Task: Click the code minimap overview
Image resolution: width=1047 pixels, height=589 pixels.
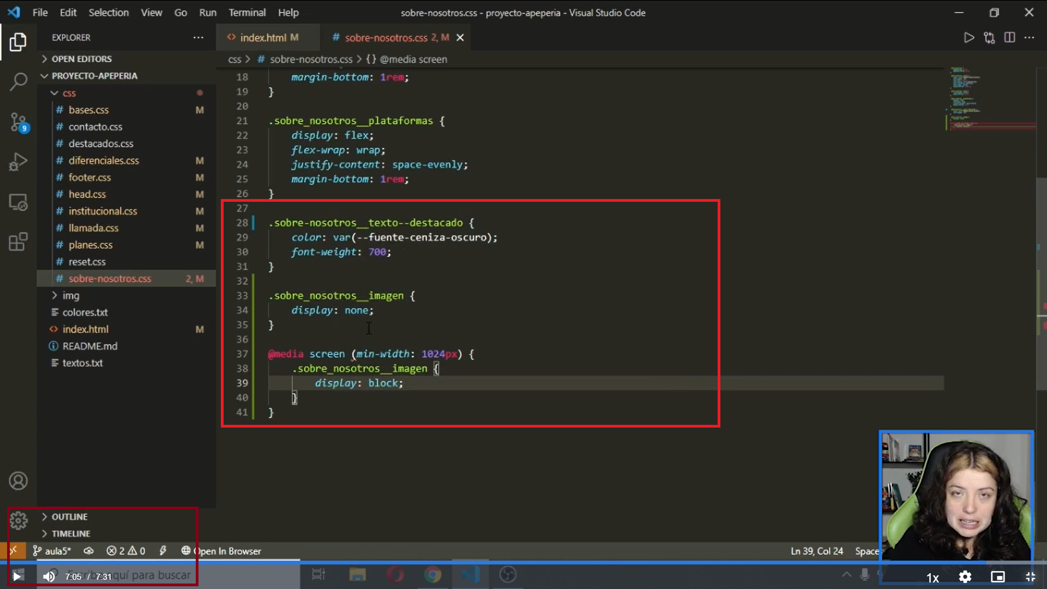Action: point(991,98)
